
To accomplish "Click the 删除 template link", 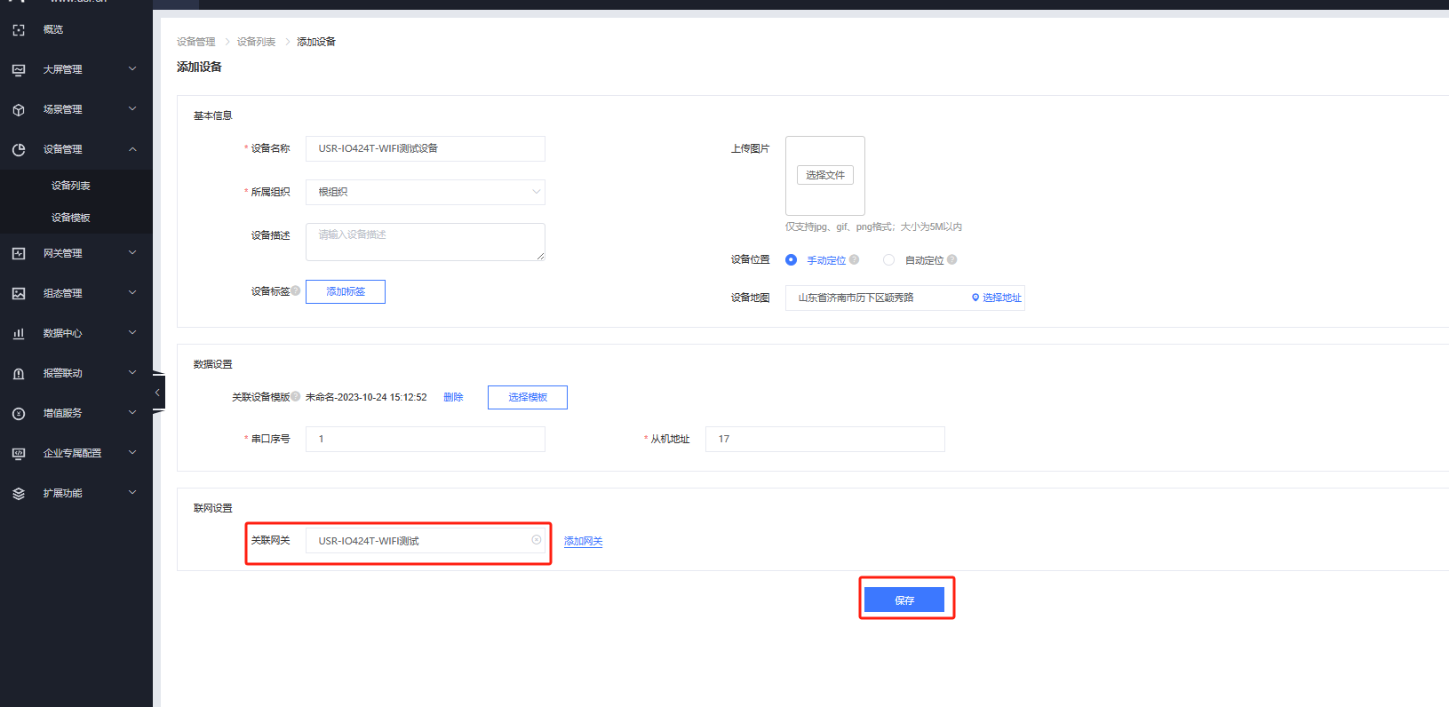I will pyautogui.click(x=453, y=397).
